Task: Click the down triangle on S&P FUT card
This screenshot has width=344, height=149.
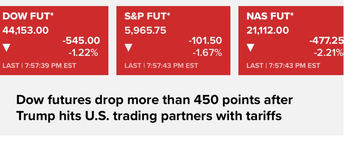Action: [128, 47]
